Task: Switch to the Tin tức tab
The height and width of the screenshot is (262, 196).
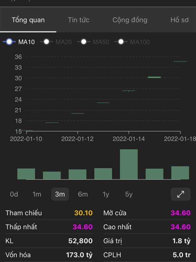Action: click(x=79, y=20)
